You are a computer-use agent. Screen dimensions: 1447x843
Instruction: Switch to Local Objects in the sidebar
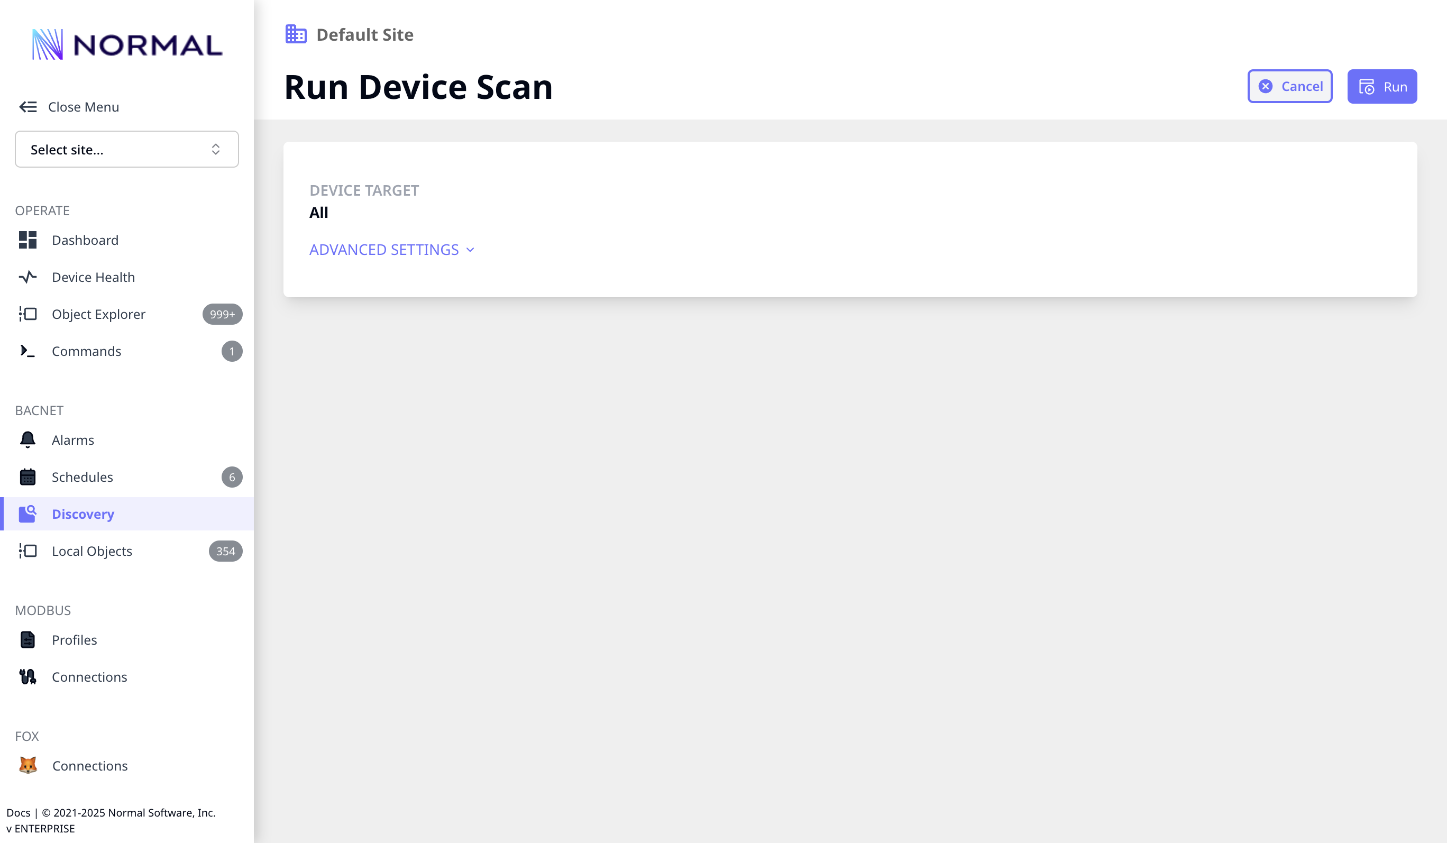[91, 551]
